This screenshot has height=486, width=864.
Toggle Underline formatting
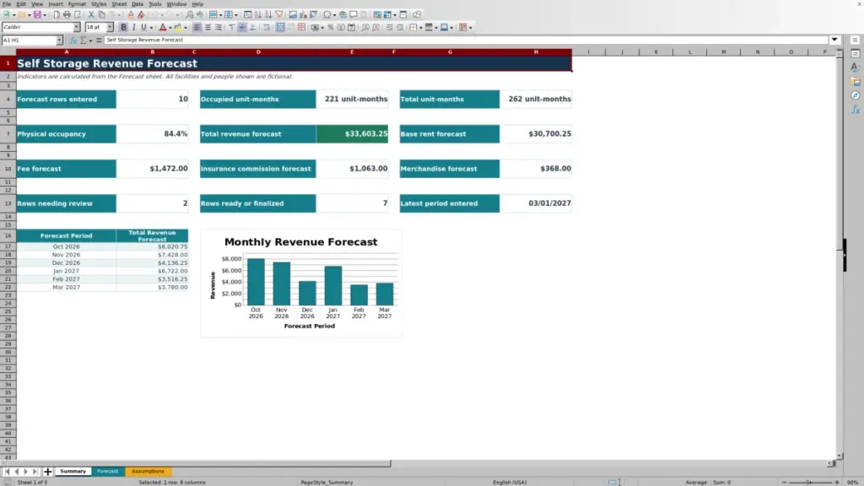pos(143,27)
